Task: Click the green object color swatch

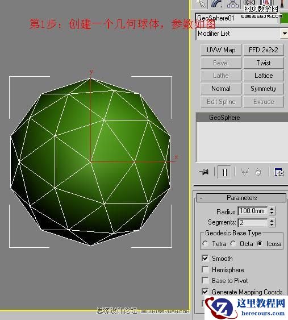Action: [x=284, y=19]
